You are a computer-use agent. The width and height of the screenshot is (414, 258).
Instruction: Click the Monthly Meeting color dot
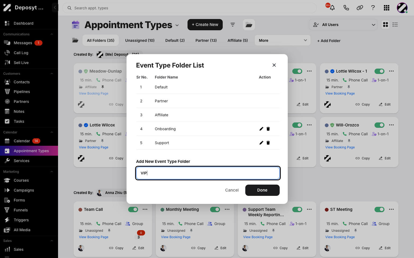(x=162, y=210)
